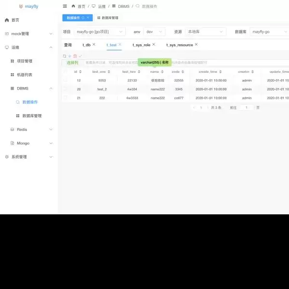Click the 数据库管理 sidebar icon
This screenshot has width=289, height=289.
coord(18,116)
